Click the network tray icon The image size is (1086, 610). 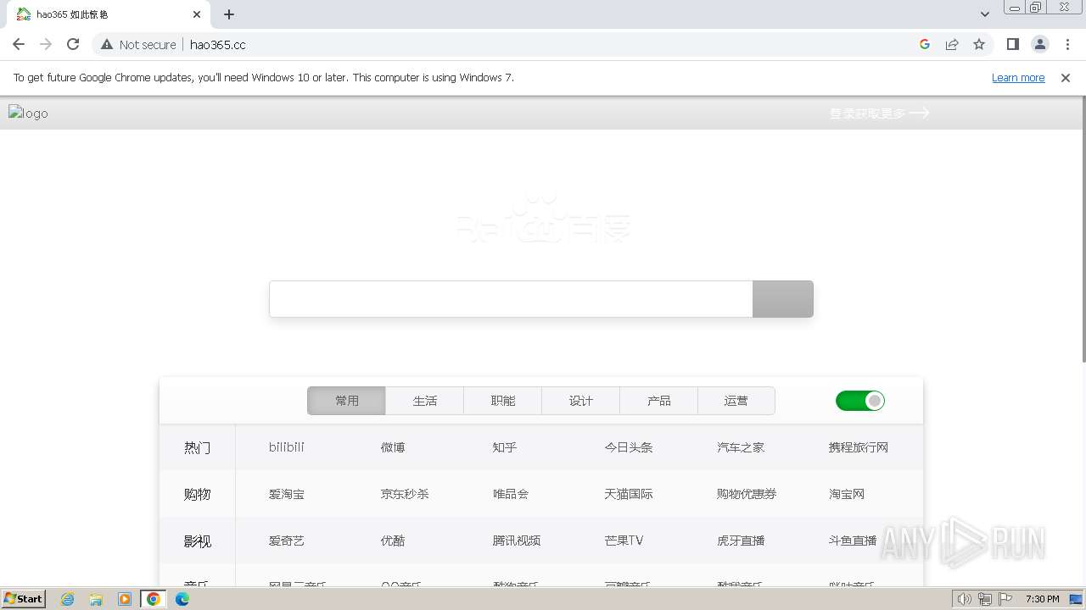coord(985,599)
